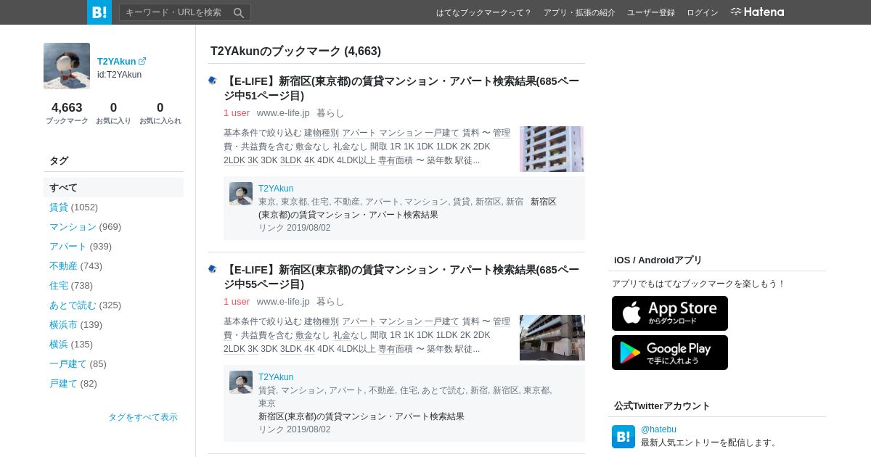
Task: Click the 0 お気に入り count
Action: (113, 113)
